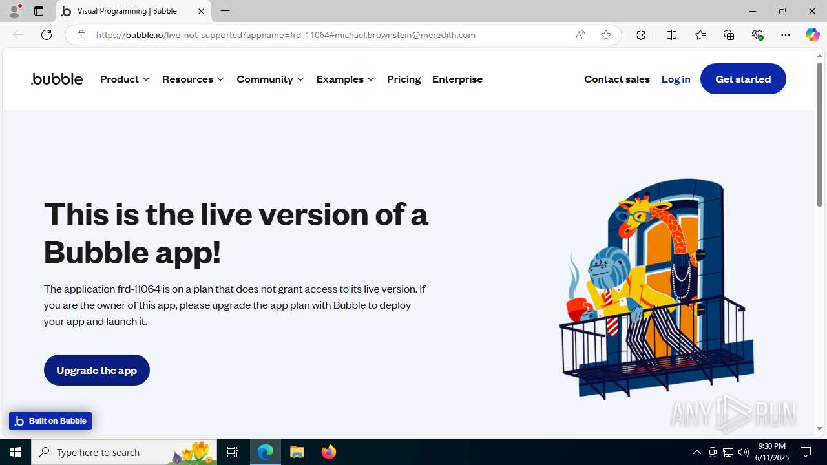Click the scrollbar down arrow
This screenshot has width=827, height=465.
[819, 429]
